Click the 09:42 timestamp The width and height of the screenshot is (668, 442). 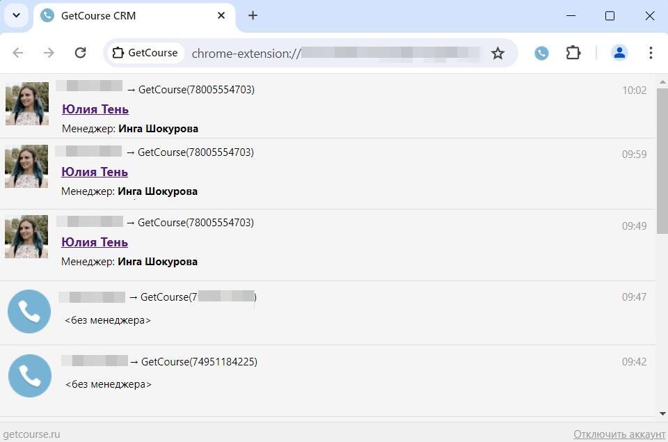[635, 362]
